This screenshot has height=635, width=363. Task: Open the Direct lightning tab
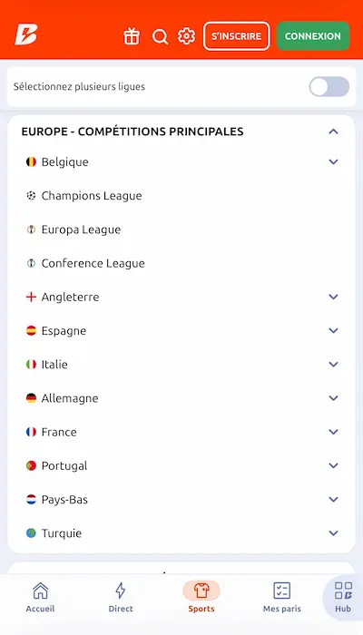121,597
